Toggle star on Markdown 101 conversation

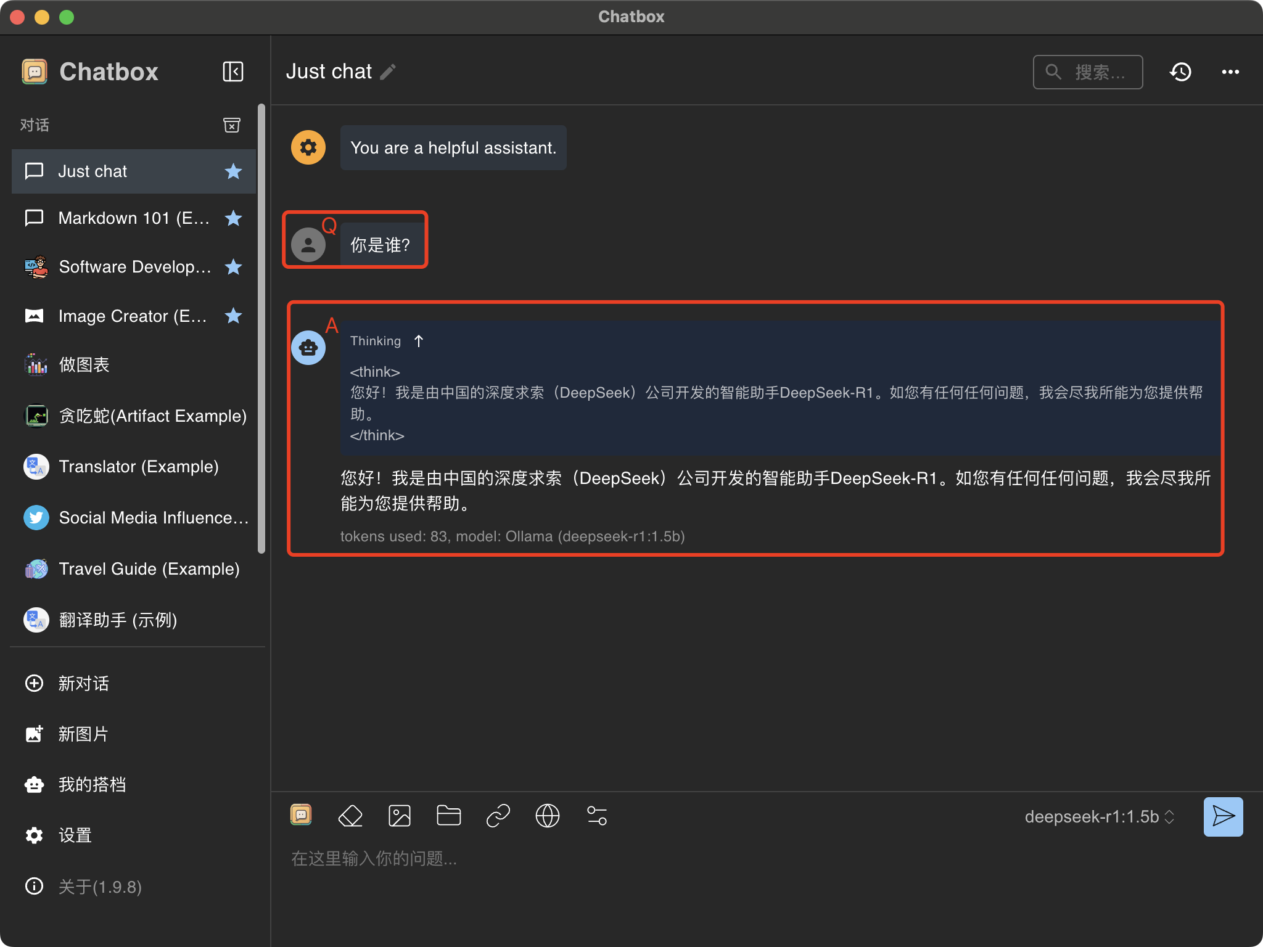[233, 218]
